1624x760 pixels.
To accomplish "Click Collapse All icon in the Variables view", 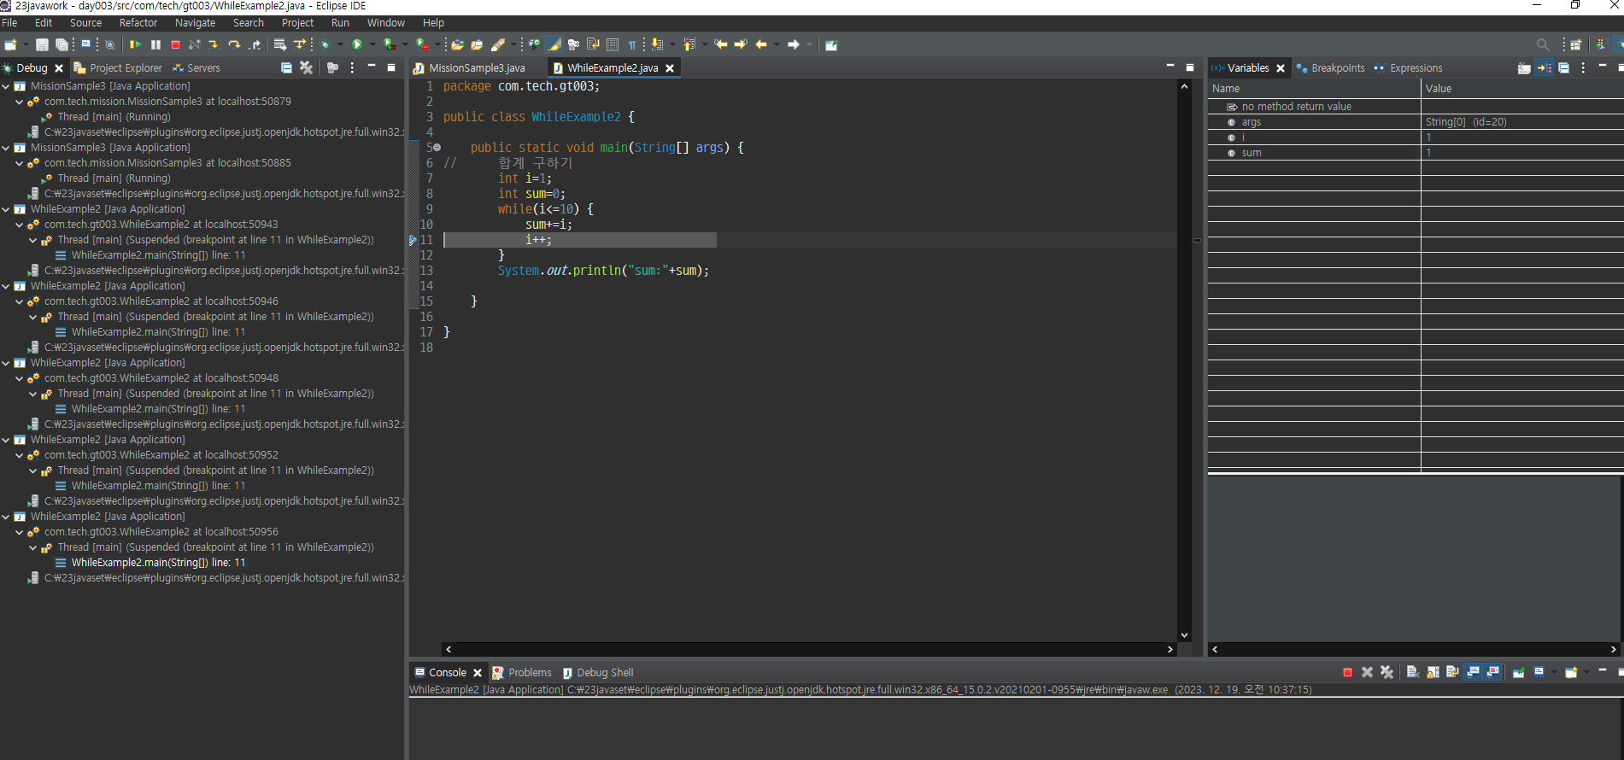I will point(1563,67).
